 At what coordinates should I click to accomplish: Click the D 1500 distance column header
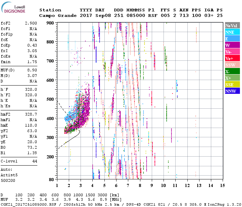90,195
